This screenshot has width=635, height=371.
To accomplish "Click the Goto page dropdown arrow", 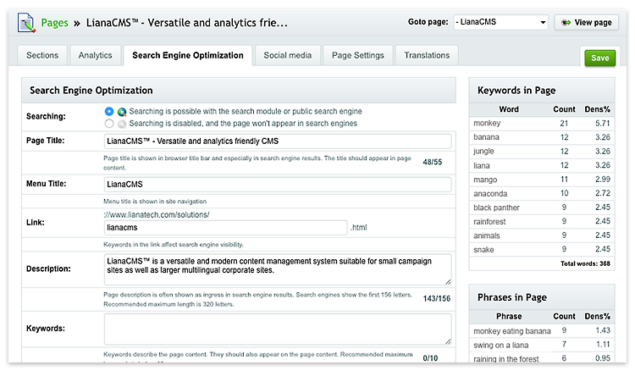I will [x=543, y=23].
